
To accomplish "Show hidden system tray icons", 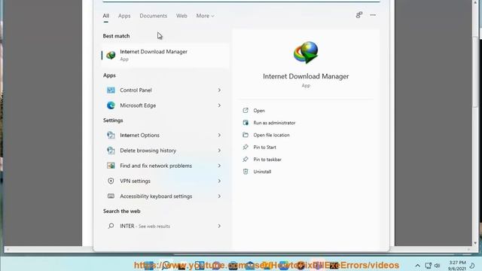I will click(x=417, y=266).
